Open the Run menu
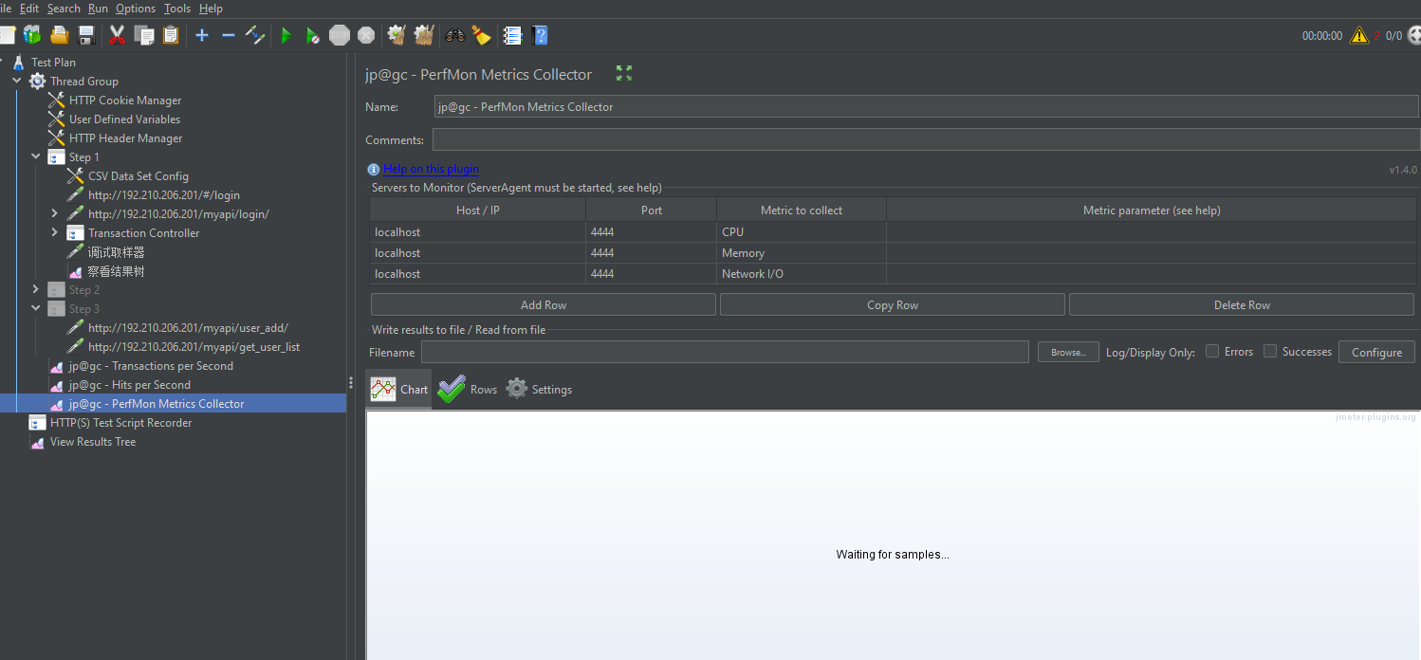The image size is (1421, 660). [x=98, y=9]
